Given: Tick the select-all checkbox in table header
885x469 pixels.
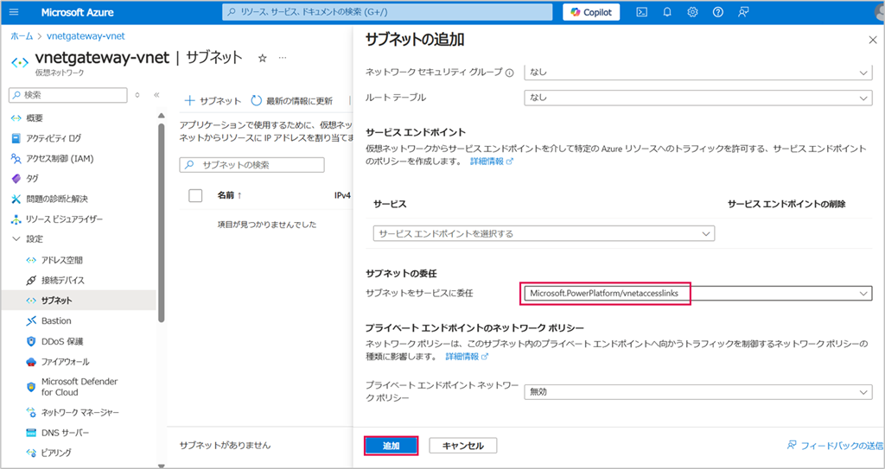Looking at the screenshot, I should pos(195,195).
